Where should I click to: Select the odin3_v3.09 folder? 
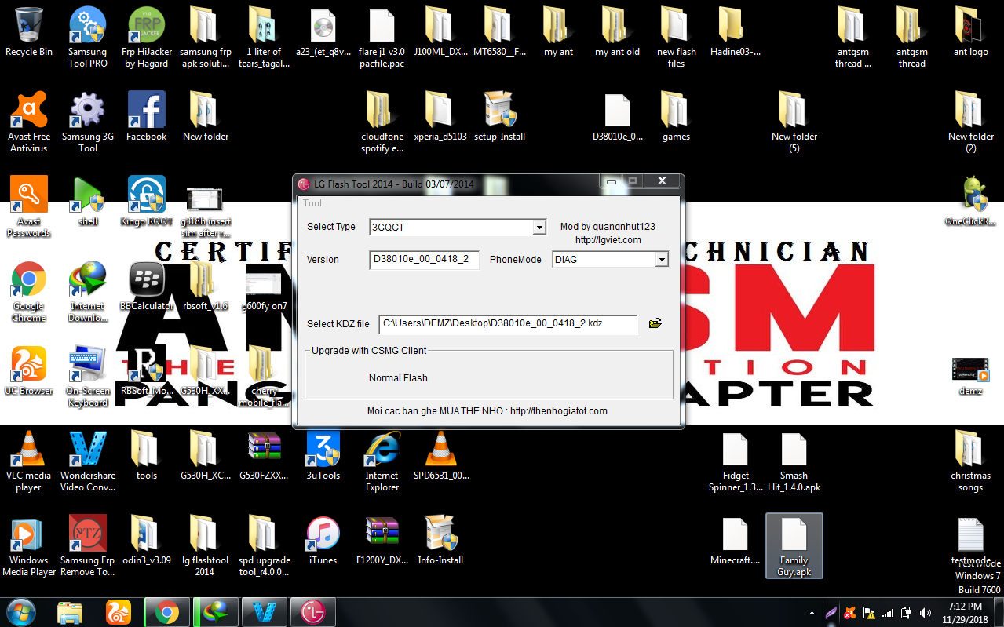(146, 540)
